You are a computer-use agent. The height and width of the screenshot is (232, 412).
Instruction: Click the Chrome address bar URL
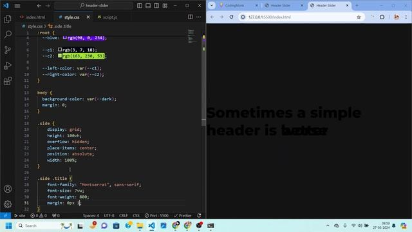(x=269, y=17)
